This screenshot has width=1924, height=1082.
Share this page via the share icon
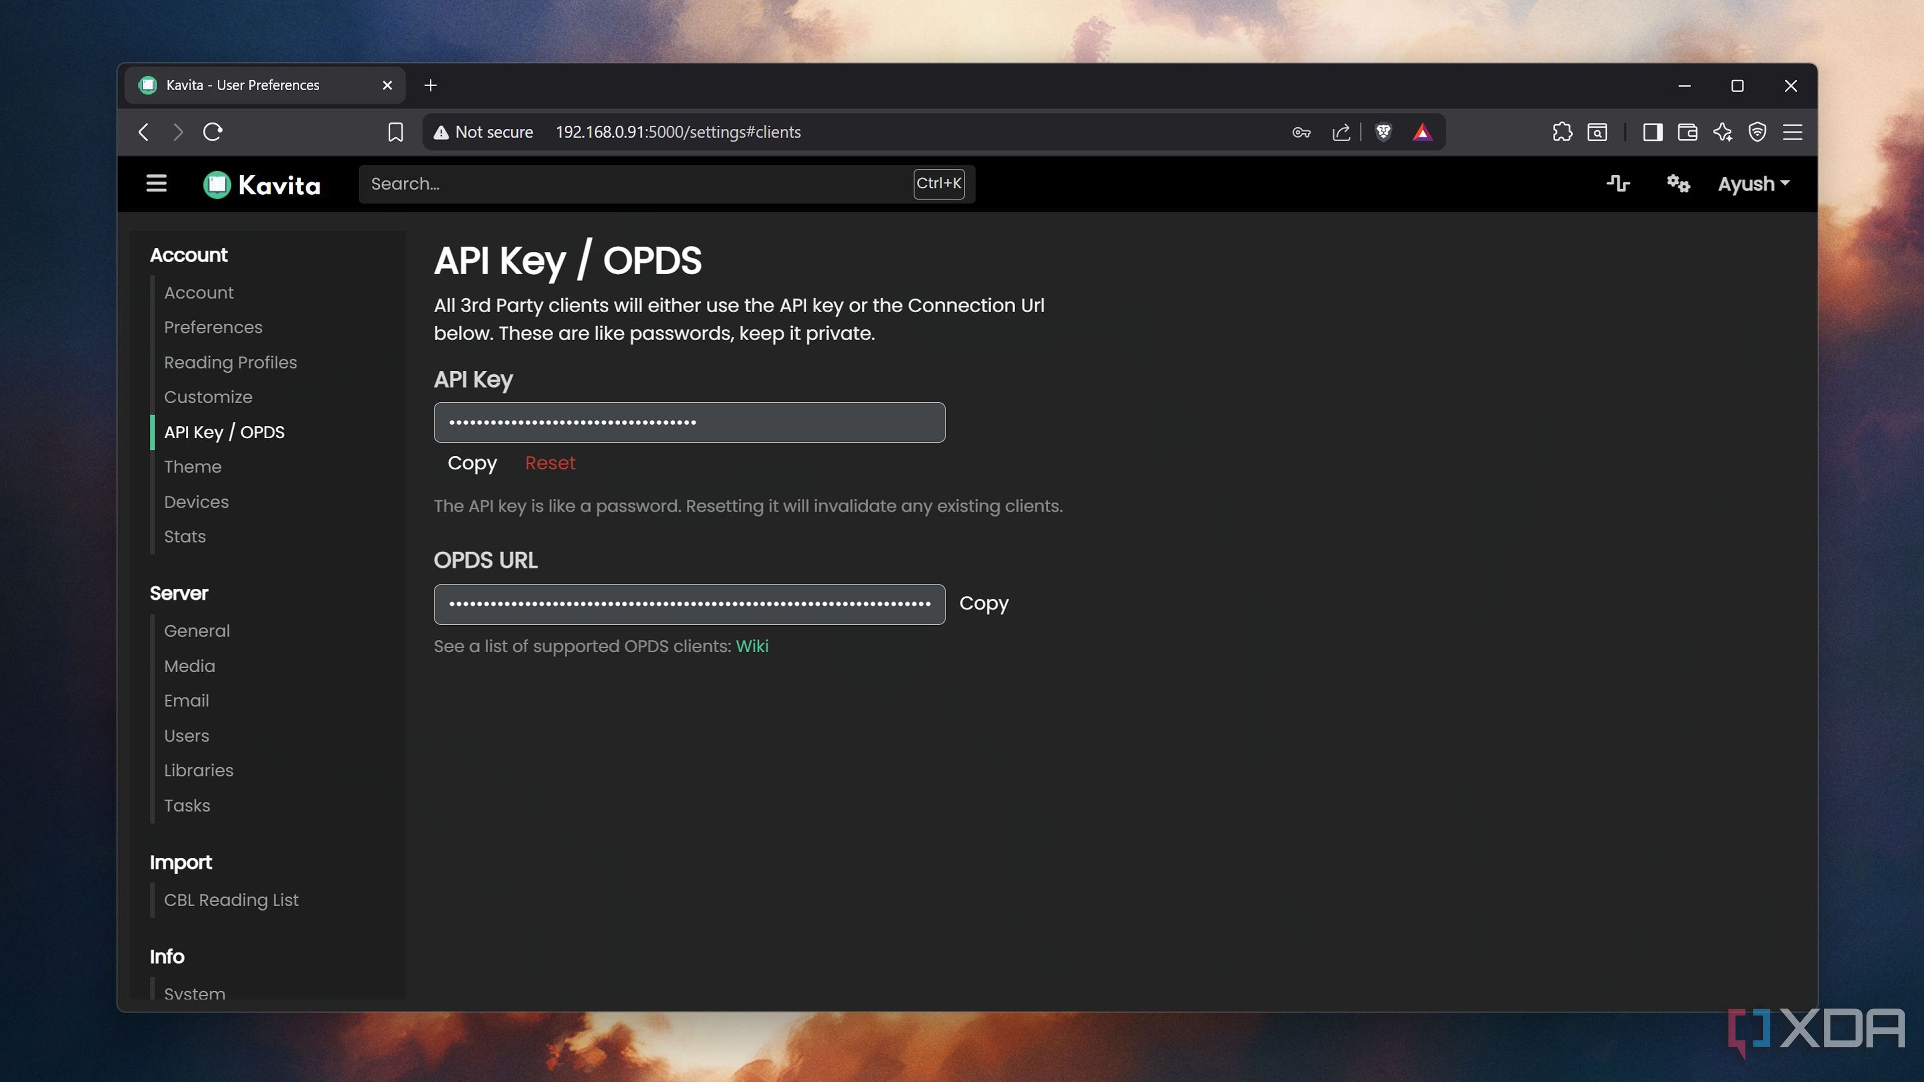point(1341,132)
